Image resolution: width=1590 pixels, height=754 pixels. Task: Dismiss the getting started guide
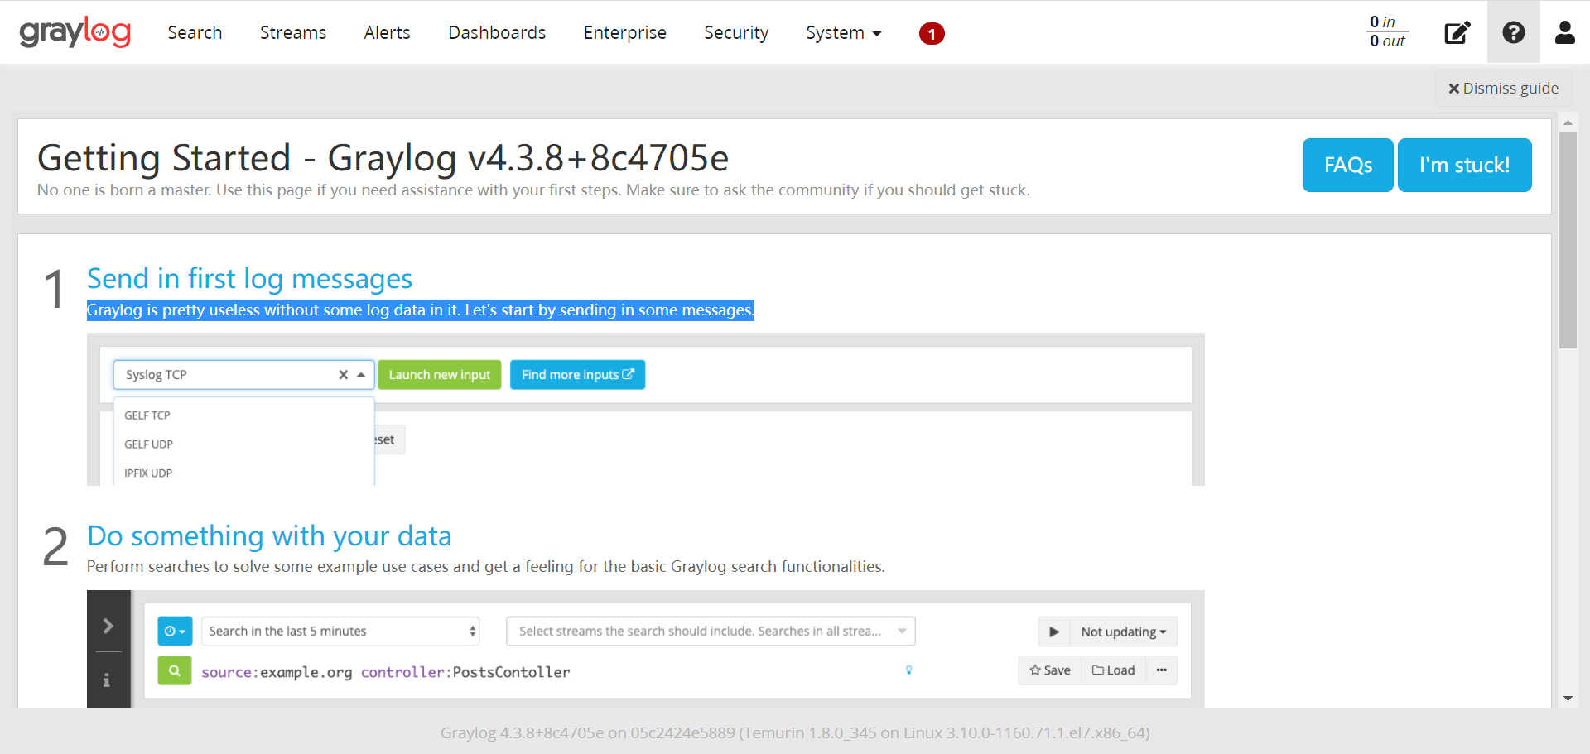[x=1503, y=89]
